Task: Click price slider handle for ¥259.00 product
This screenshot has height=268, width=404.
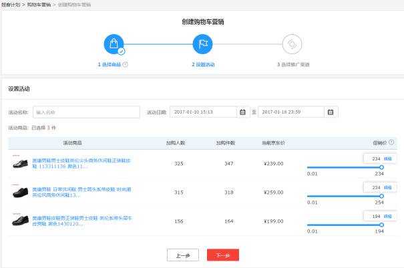Action: 381,196
